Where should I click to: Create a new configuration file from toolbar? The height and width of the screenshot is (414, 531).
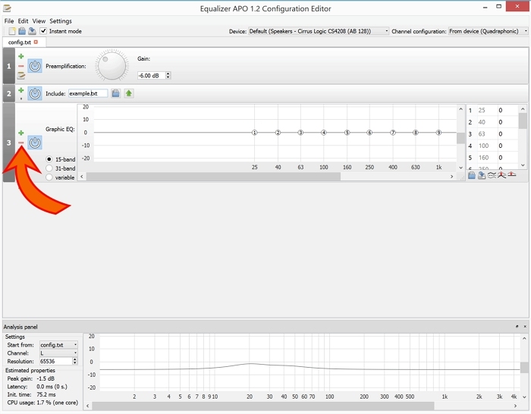tap(12, 31)
